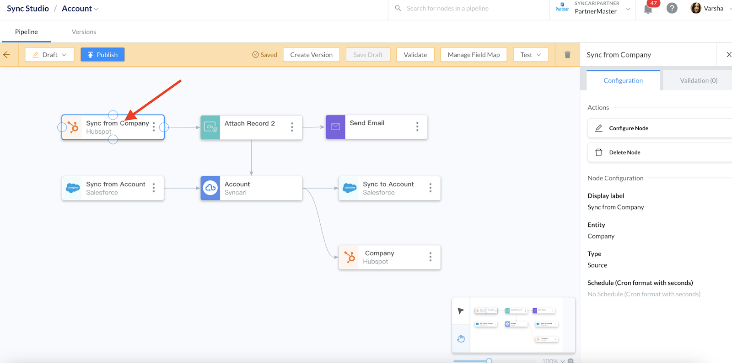The height and width of the screenshot is (363, 732).
Task: Click the Send Email envelope icon
Action: [335, 127]
